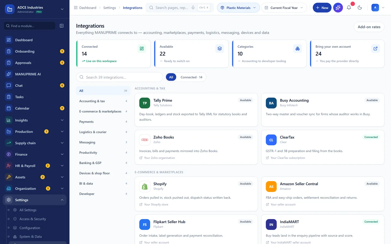Image resolution: width=391 pixels, height=244 pixels.
Task: Click the Tasks clipboard icon
Action: pos(9,97)
